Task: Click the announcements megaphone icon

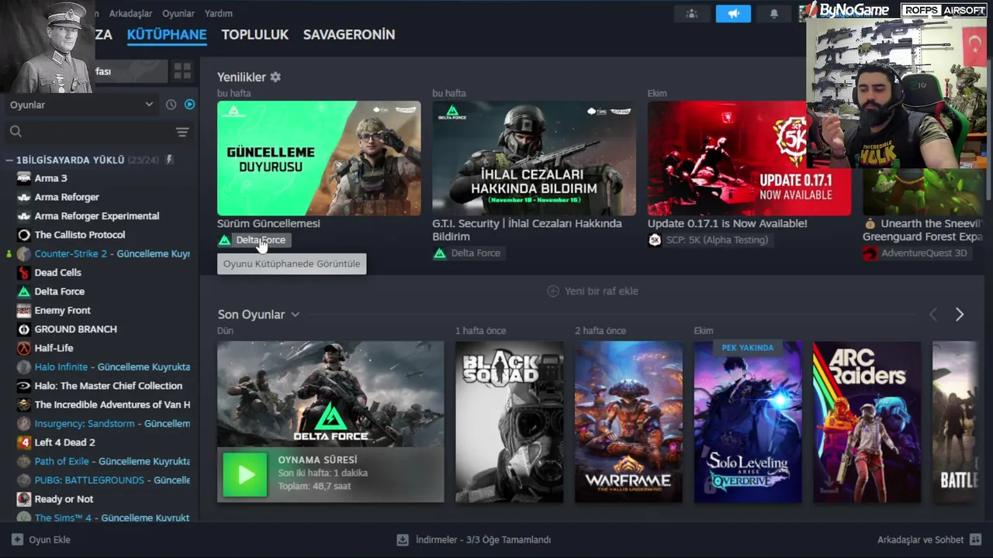Action: click(x=733, y=14)
